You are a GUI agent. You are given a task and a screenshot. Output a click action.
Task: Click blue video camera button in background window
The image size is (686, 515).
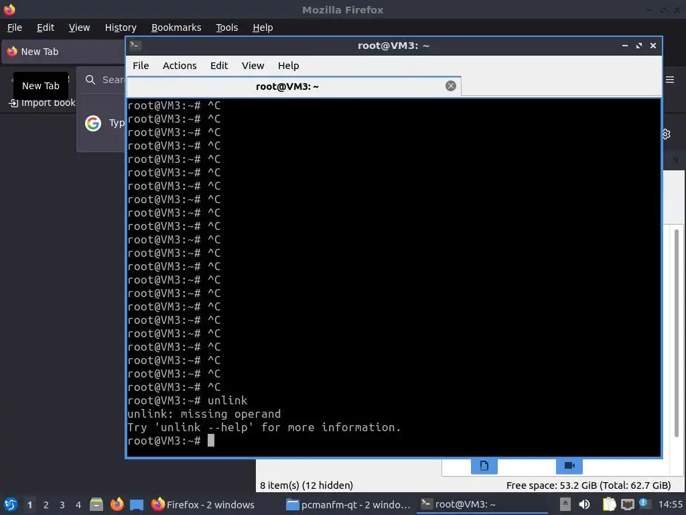569,465
